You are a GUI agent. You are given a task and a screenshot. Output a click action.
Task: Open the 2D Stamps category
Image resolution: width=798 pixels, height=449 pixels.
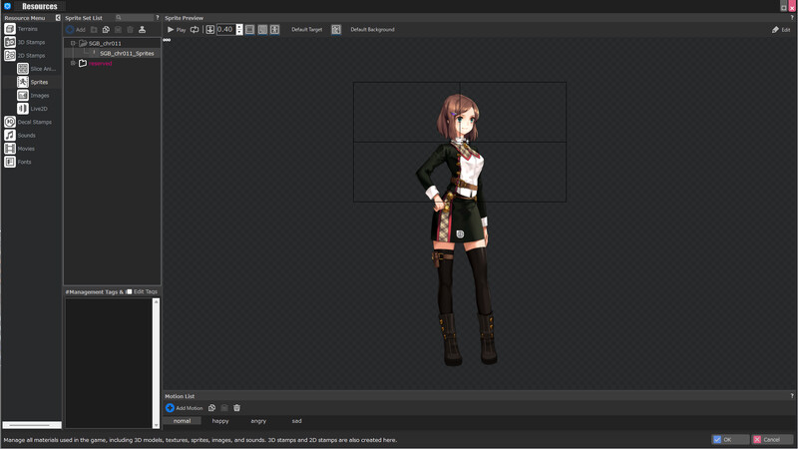coord(24,56)
